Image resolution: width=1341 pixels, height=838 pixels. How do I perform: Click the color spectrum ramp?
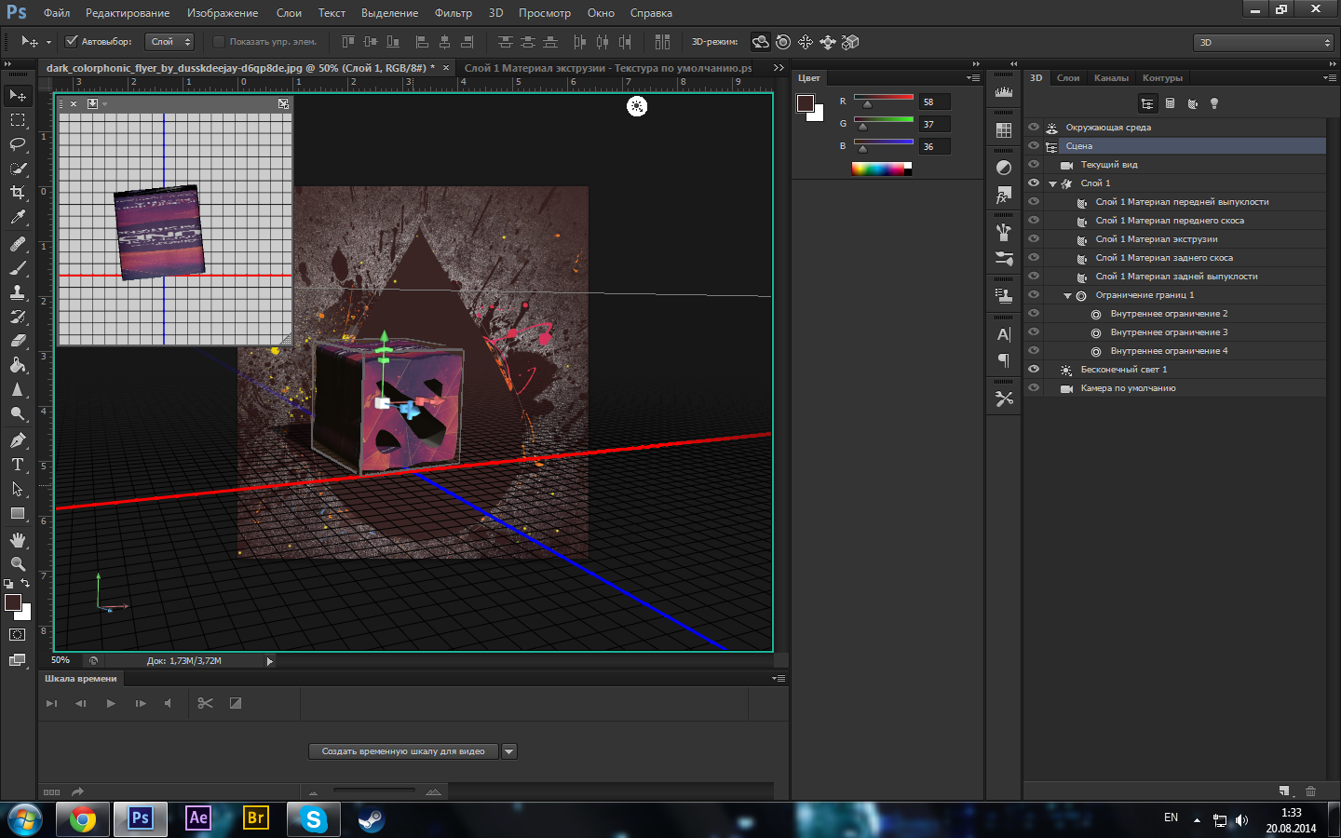click(x=882, y=169)
